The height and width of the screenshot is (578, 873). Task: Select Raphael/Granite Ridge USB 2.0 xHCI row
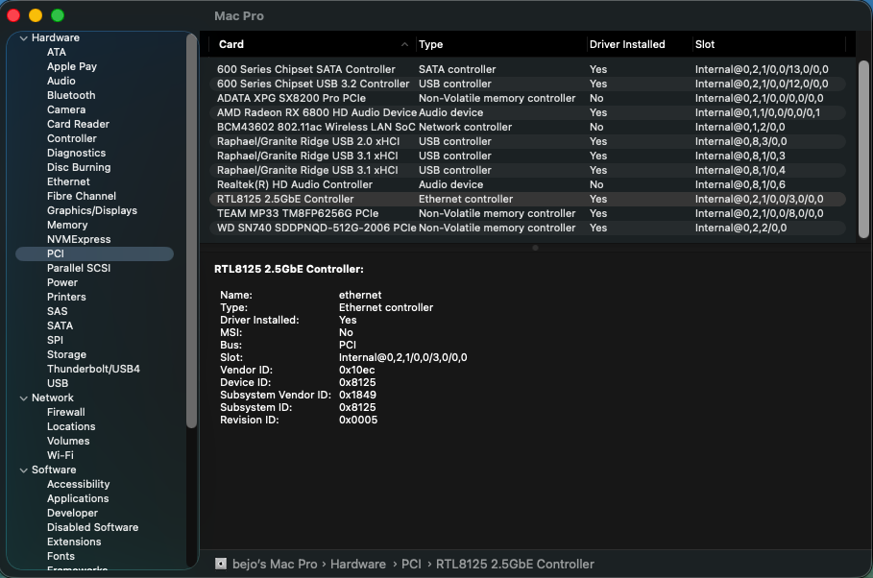[x=528, y=142]
